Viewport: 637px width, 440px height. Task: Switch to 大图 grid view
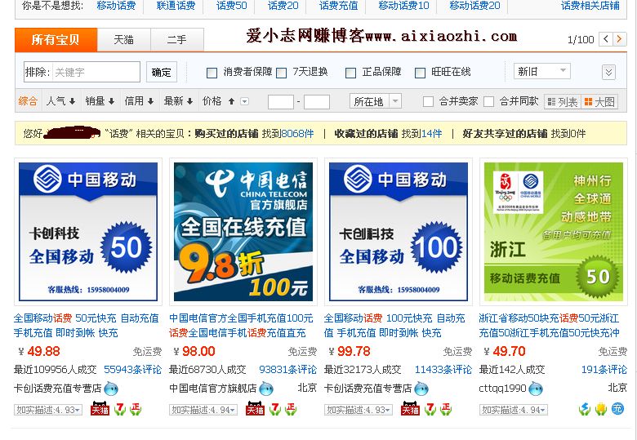pyautogui.click(x=599, y=101)
